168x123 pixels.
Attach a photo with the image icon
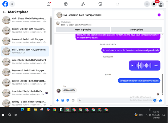pyautogui.click(x=62, y=100)
